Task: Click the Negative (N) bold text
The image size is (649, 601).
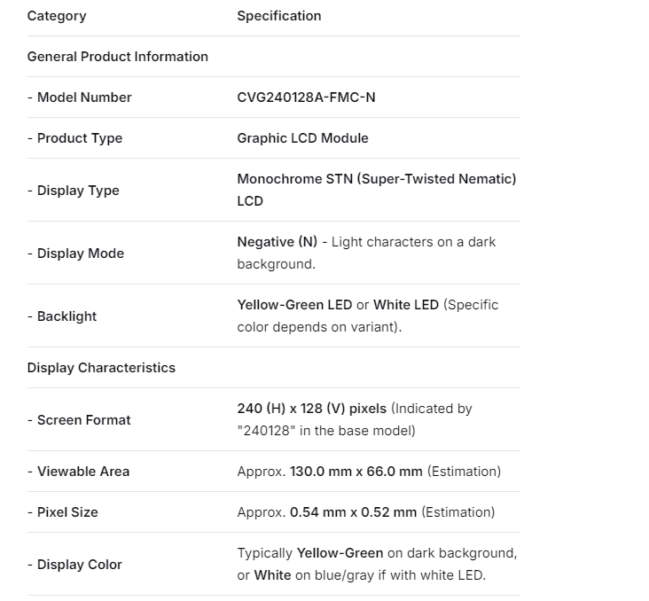Action: coord(277,242)
